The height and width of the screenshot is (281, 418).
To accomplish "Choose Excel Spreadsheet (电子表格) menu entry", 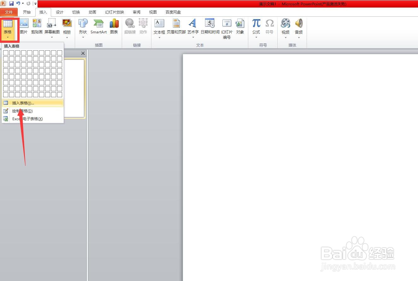I will click(32, 119).
